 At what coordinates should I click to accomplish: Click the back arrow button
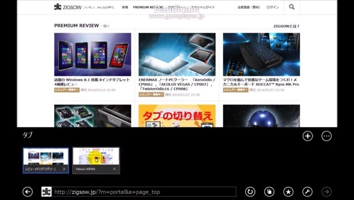click(28, 192)
